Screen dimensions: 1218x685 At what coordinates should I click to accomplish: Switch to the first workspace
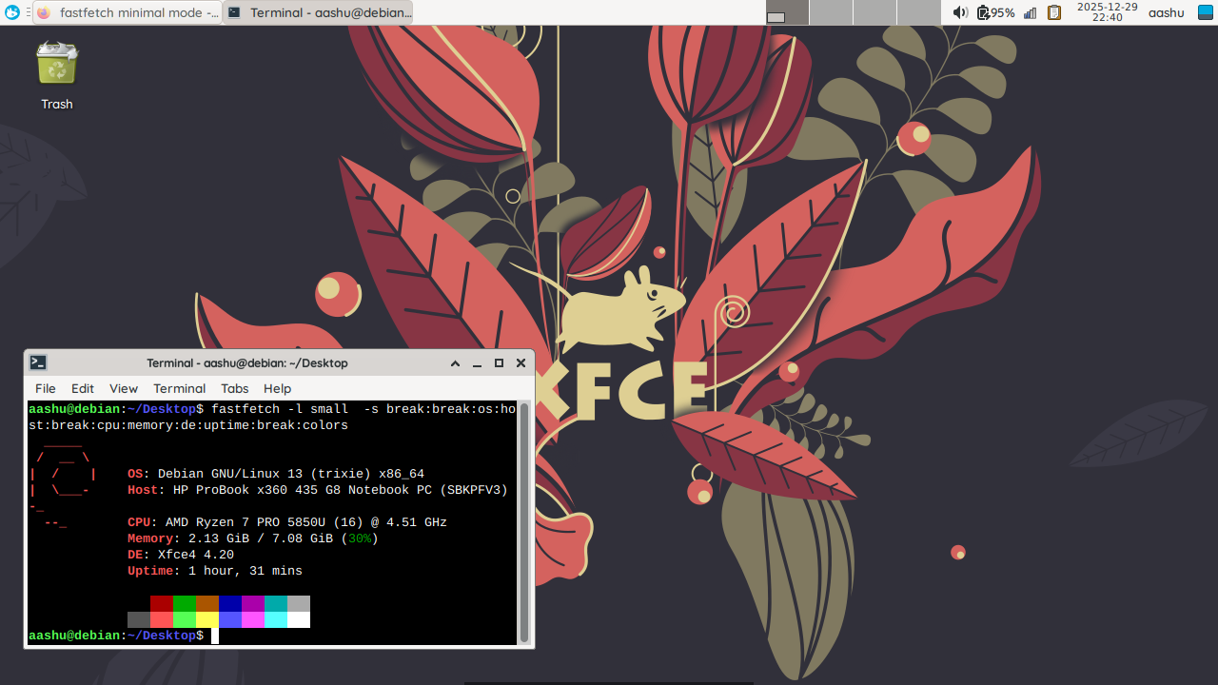[x=787, y=12]
